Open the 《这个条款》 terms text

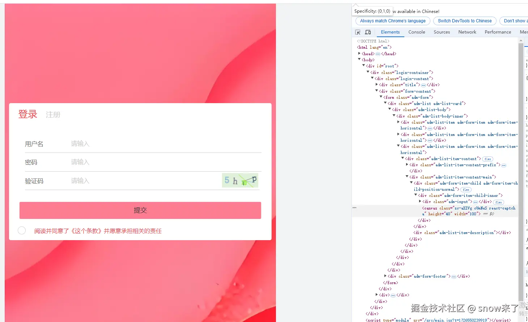86,231
